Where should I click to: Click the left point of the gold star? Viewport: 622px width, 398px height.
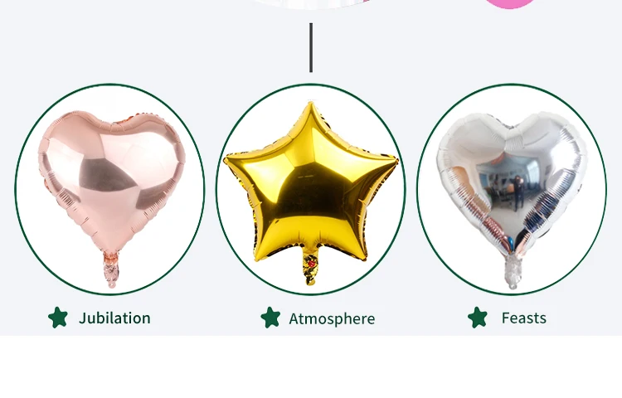click(231, 162)
